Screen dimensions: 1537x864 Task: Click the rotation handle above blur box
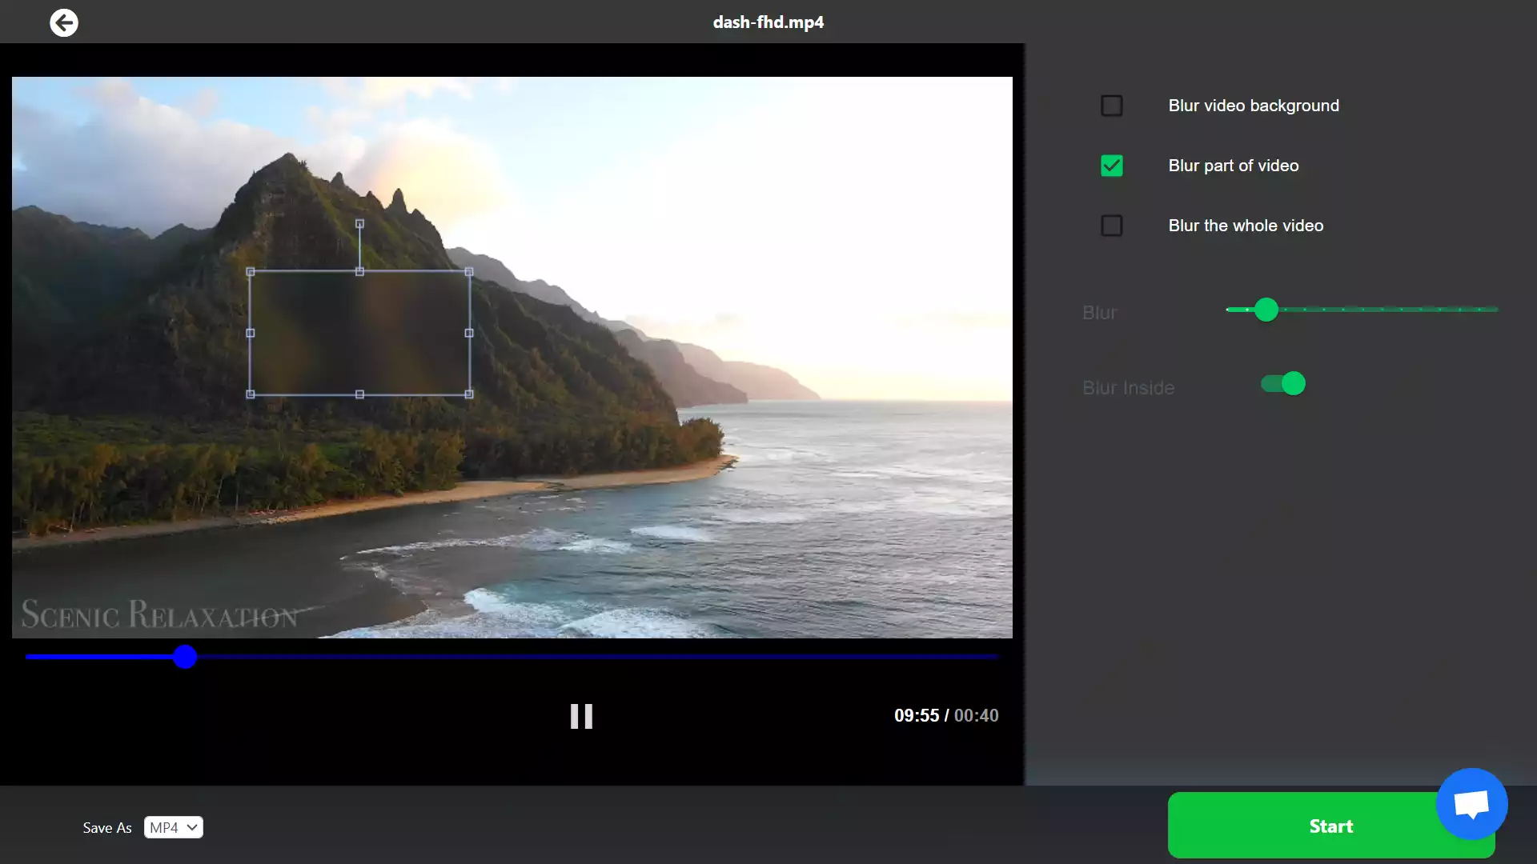tap(359, 224)
